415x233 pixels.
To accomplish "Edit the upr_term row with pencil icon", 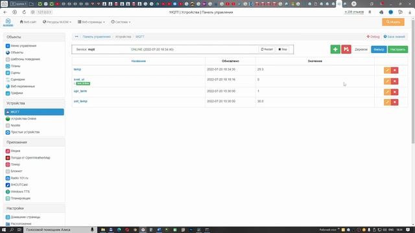I will coord(388,92).
